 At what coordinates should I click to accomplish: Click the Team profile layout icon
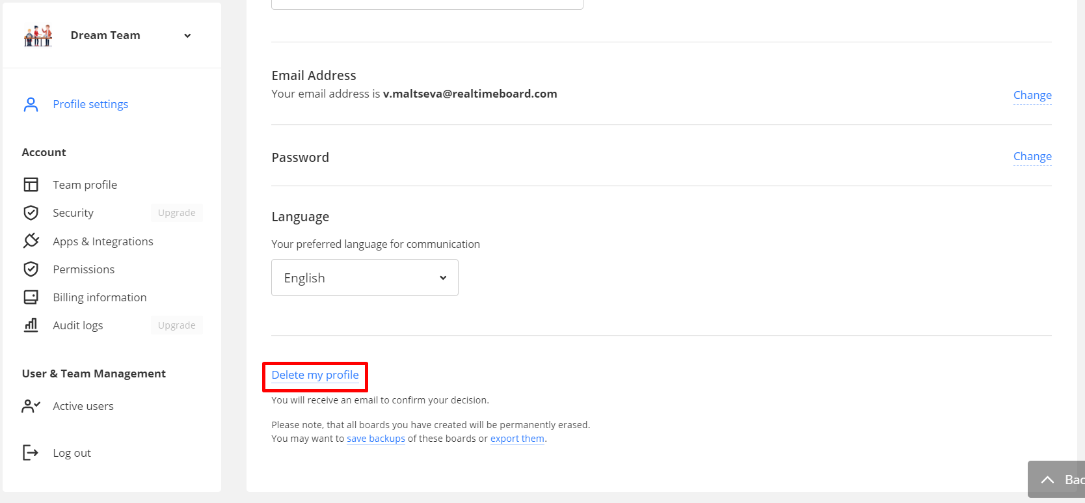point(31,185)
